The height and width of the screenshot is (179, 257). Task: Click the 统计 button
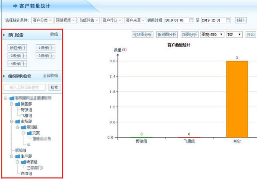[x=240, y=20]
